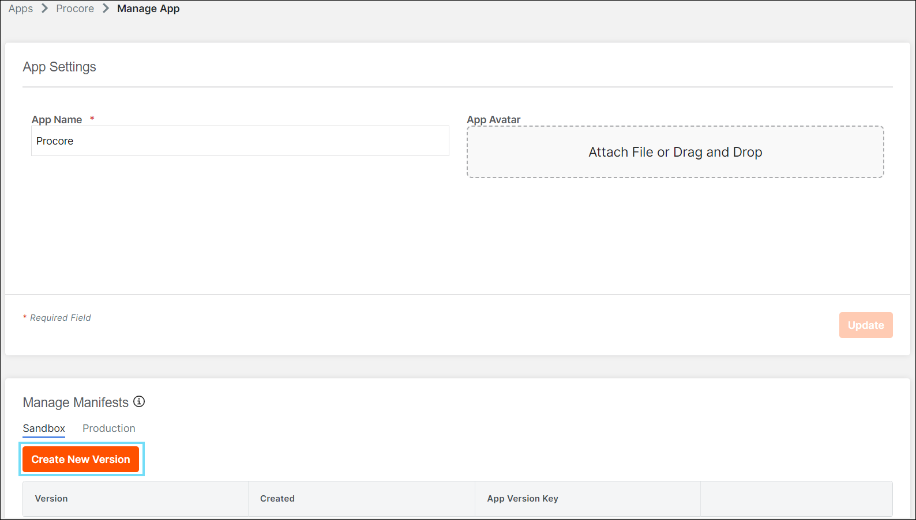
Task: Click the App Name field label
Action: pyautogui.click(x=57, y=120)
